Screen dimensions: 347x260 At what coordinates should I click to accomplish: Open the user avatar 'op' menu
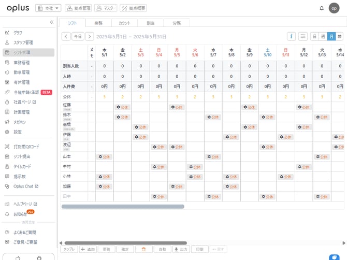[334, 8]
